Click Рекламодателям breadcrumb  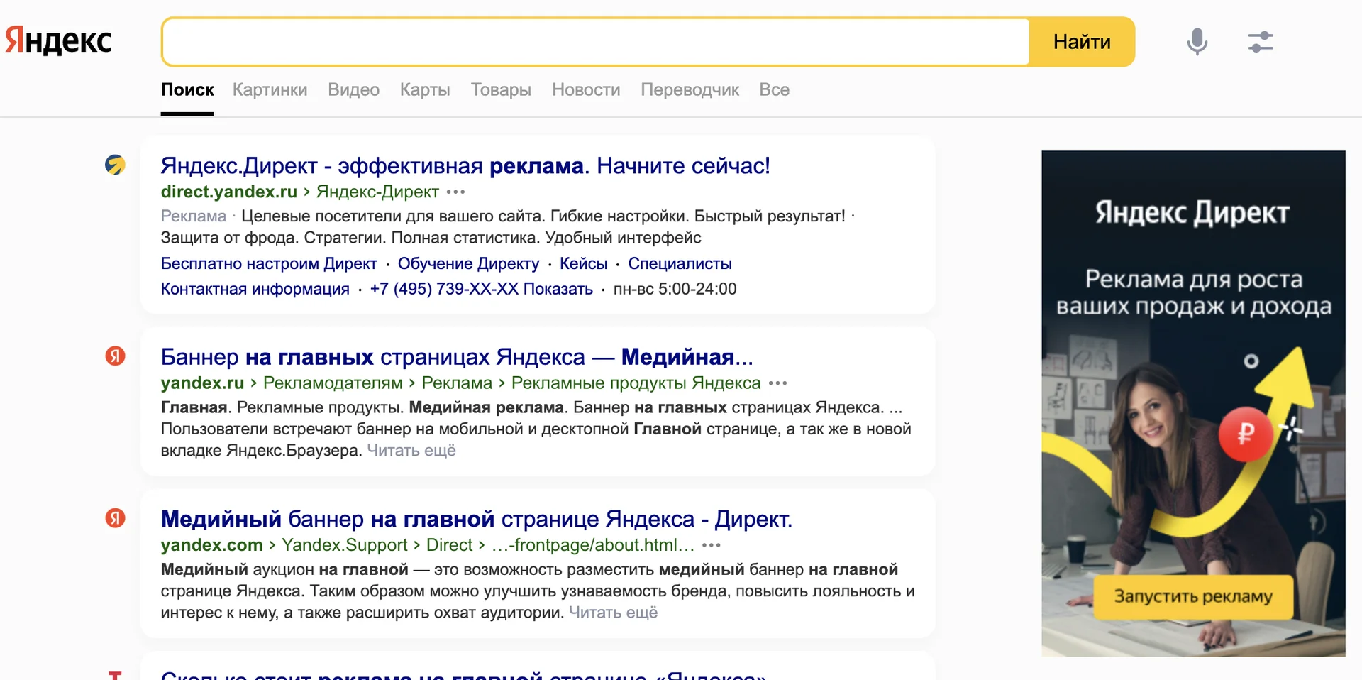pos(333,383)
